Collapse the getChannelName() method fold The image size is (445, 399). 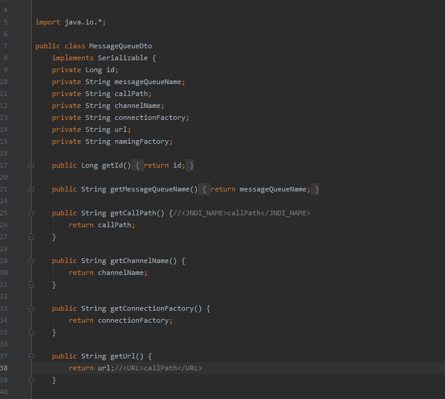pyautogui.click(x=32, y=261)
